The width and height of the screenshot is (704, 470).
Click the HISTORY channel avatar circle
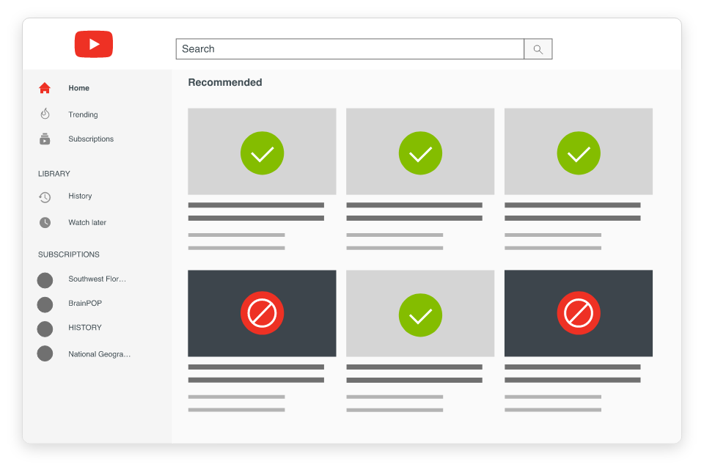coord(45,328)
